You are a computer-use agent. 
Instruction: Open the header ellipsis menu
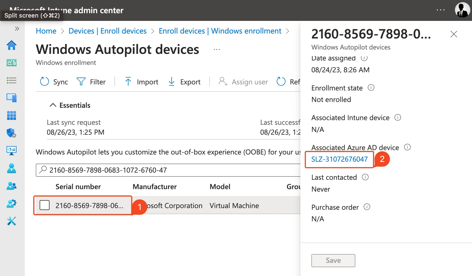[x=441, y=10]
